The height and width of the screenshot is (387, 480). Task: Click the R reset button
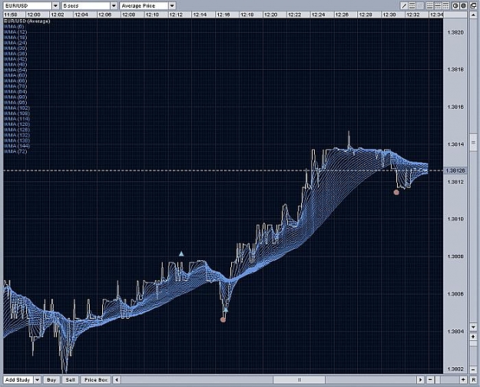click(474, 379)
